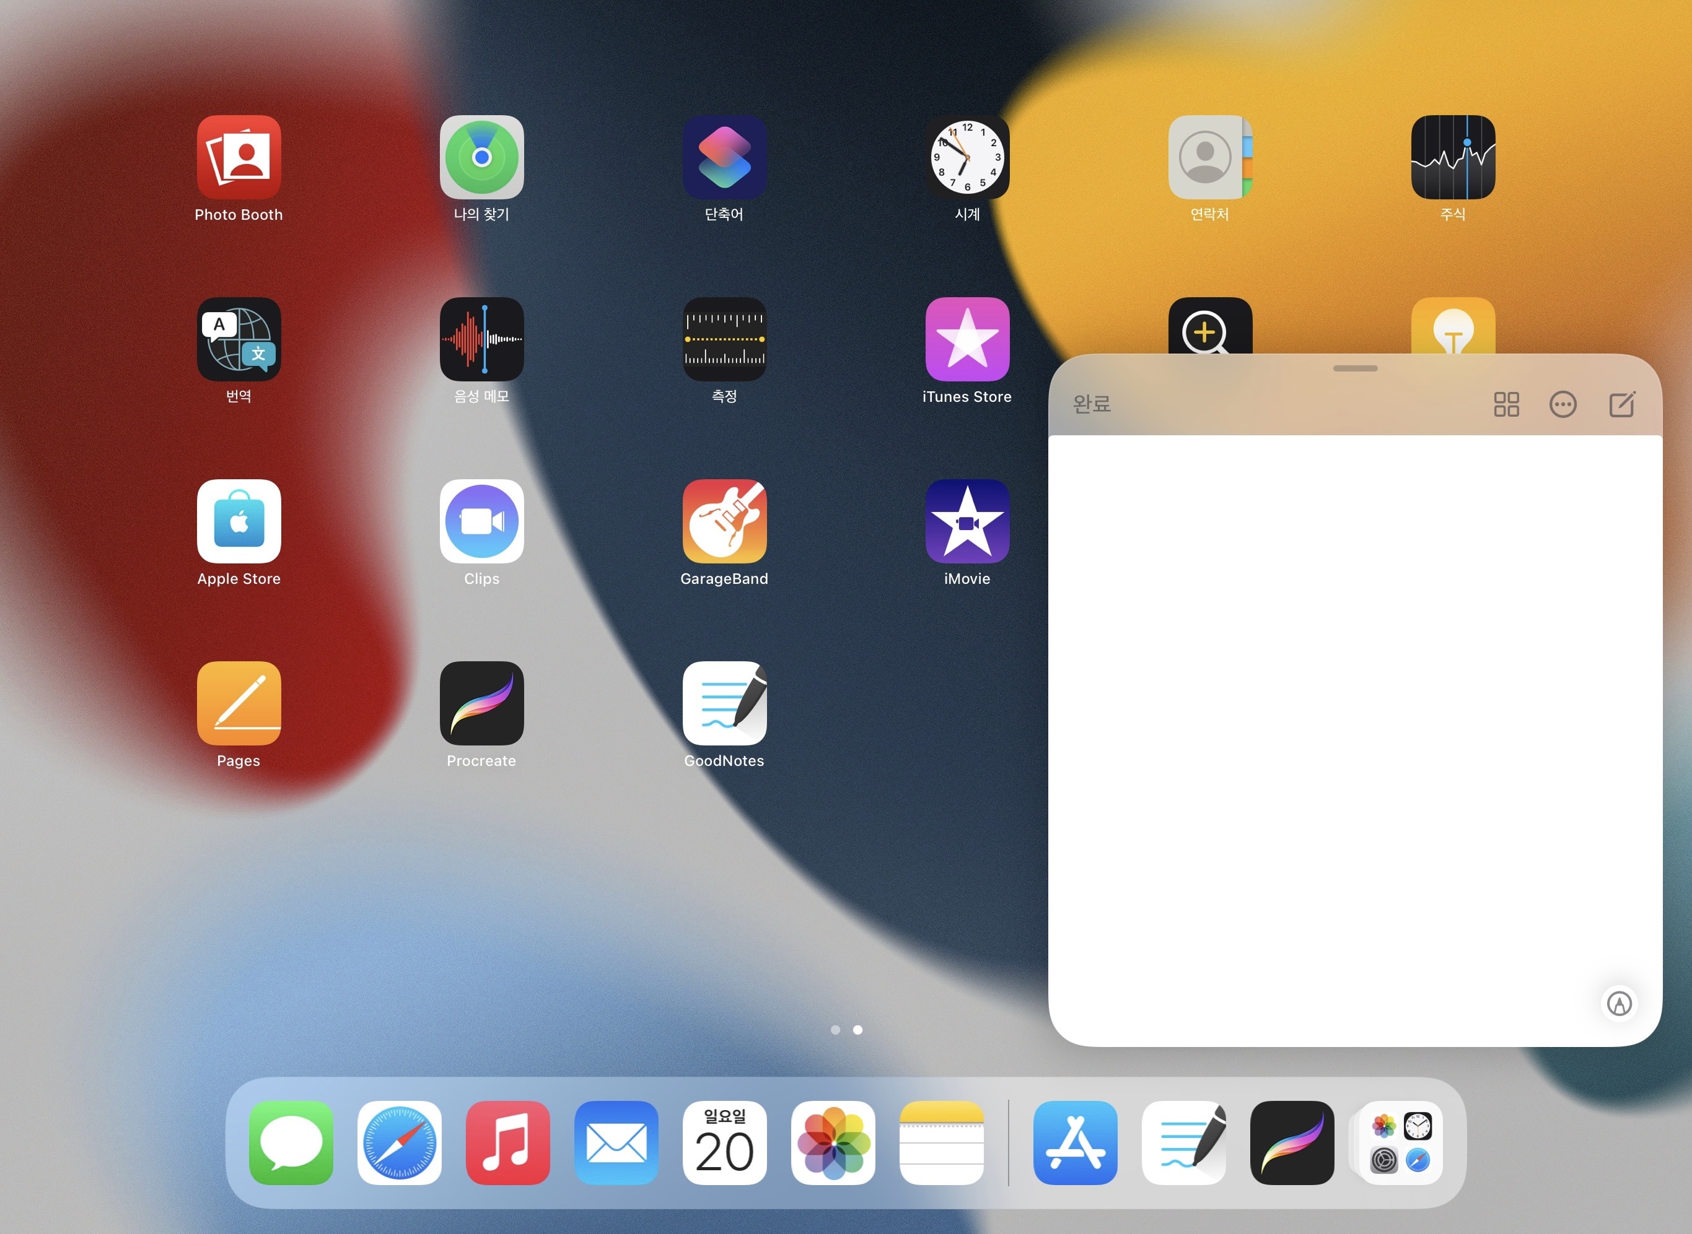
Task: Create a new quick note
Action: (x=1622, y=404)
